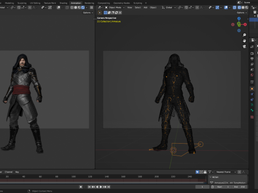Choose the set new selection mode icon
Image resolution: width=258 pixels, height=193 pixels.
click(105, 13)
